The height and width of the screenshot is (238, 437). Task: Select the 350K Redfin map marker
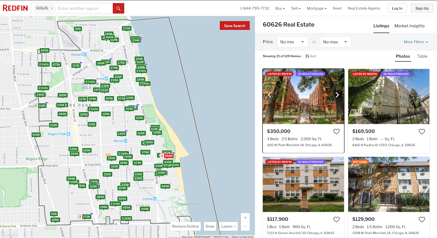pyautogui.click(x=167, y=156)
